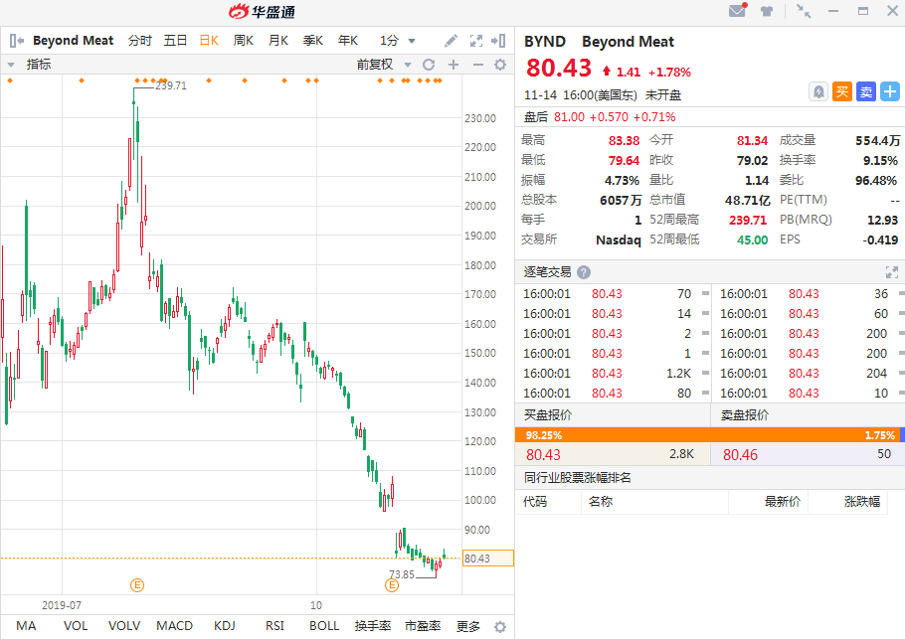Open help question mark beside 逐笔交易
Viewport: 905px width, 639px height.
click(584, 272)
